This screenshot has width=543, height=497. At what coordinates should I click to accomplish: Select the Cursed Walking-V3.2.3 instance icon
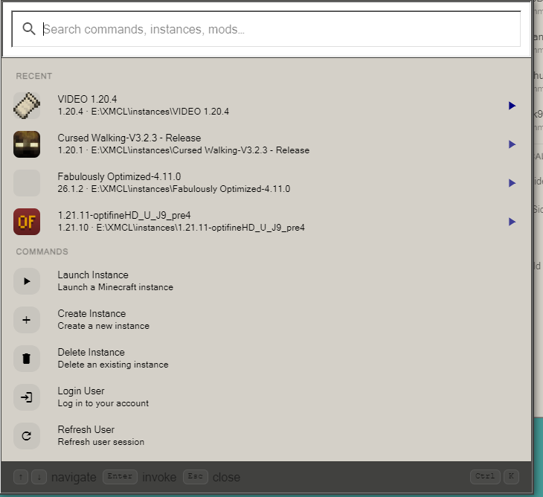point(27,144)
